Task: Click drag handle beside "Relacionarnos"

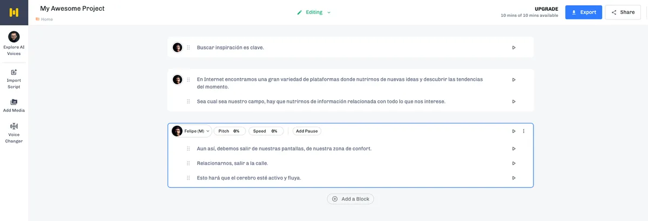Action: coord(188,163)
